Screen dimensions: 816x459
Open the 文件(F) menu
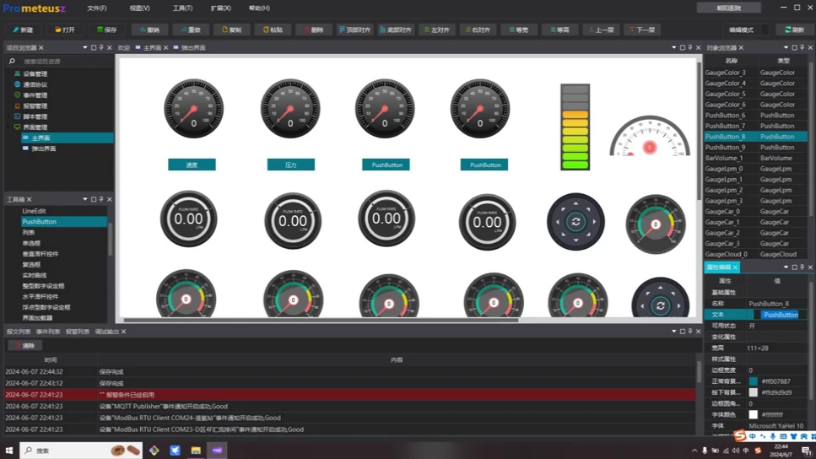point(97,8)
